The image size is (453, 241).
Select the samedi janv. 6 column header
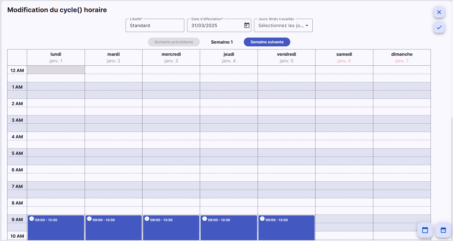coord(344,57)
